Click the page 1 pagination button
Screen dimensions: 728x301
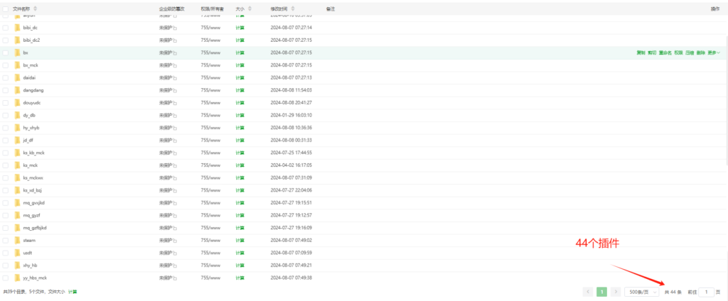(x=601, y=292)
